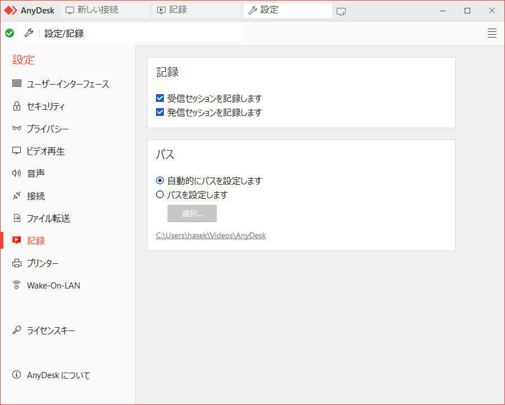Click the info icon for AnyDesk について
The height and width of the screenshot is (405, 505).
(x=16, y=374)
